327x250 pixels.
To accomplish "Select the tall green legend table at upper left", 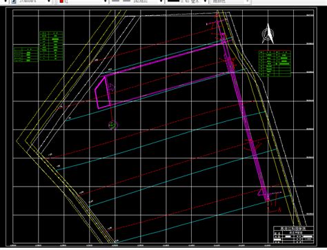I will point(51,46).
